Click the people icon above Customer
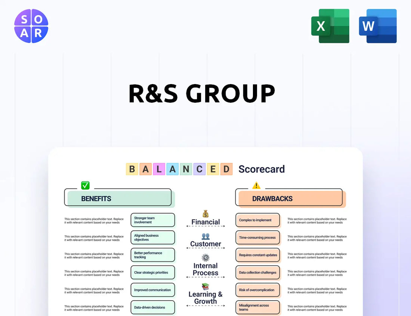The width and height of the screenshot is (411, 316). pyautogui.click(x=205, y=236)
